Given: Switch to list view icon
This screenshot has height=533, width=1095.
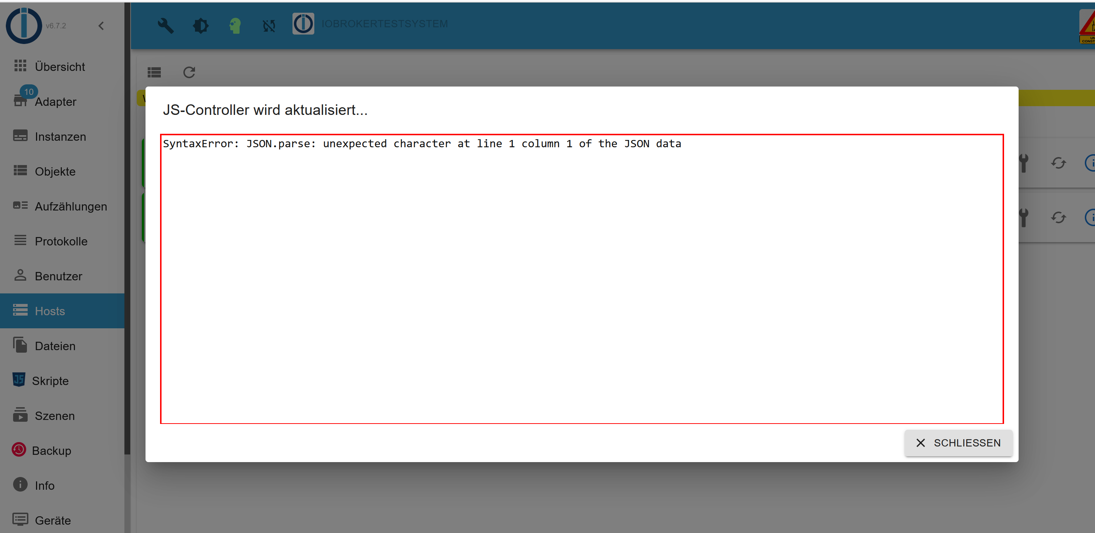Looking at the screenshot, I should (x=154, y=72).
